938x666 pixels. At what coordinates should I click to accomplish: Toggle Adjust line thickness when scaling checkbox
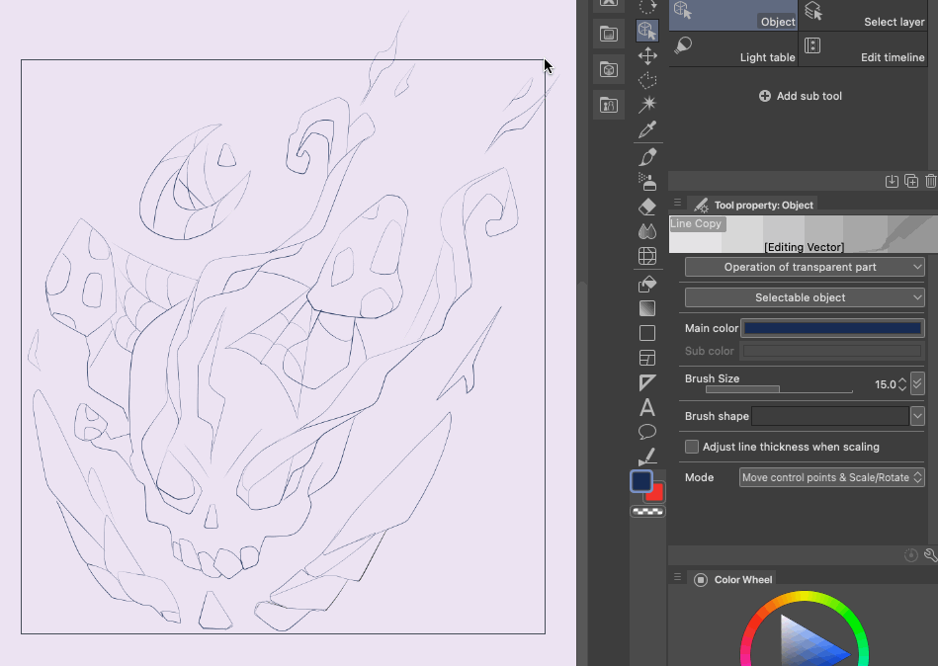click(692, 447)
